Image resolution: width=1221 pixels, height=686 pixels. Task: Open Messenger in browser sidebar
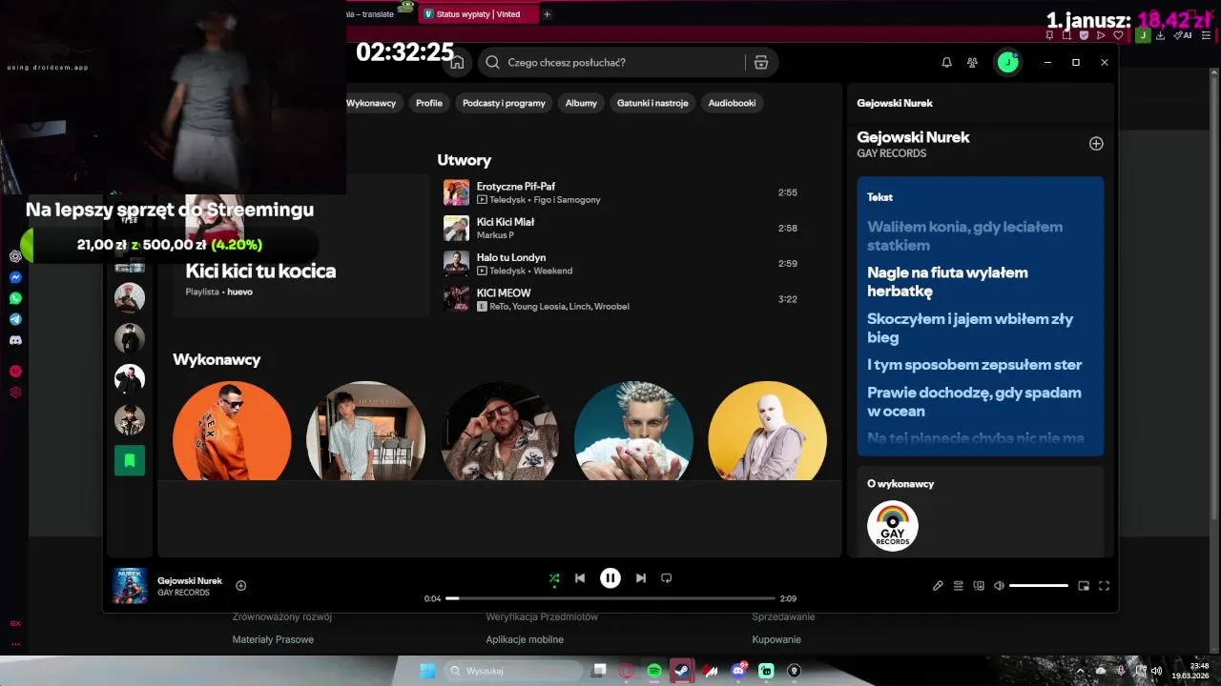(15, 277)
